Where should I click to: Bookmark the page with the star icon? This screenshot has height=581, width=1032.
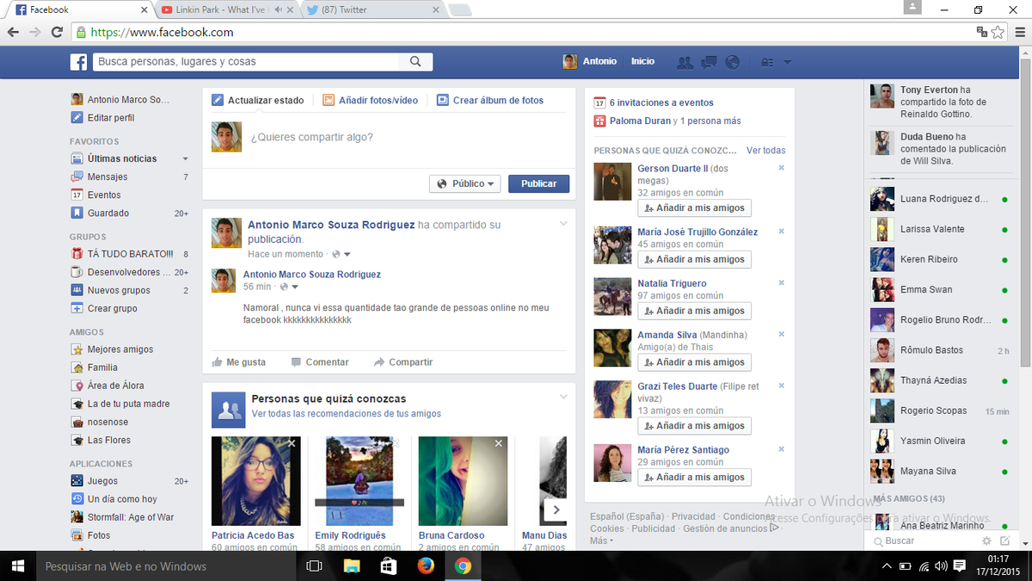tap(998, 32)
